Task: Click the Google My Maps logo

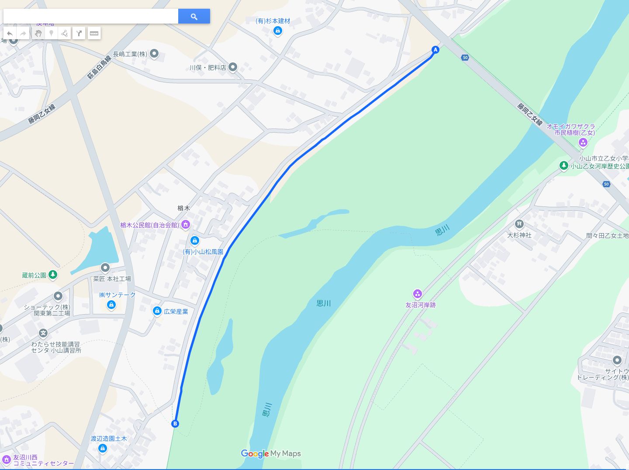Action: (271, 454)
